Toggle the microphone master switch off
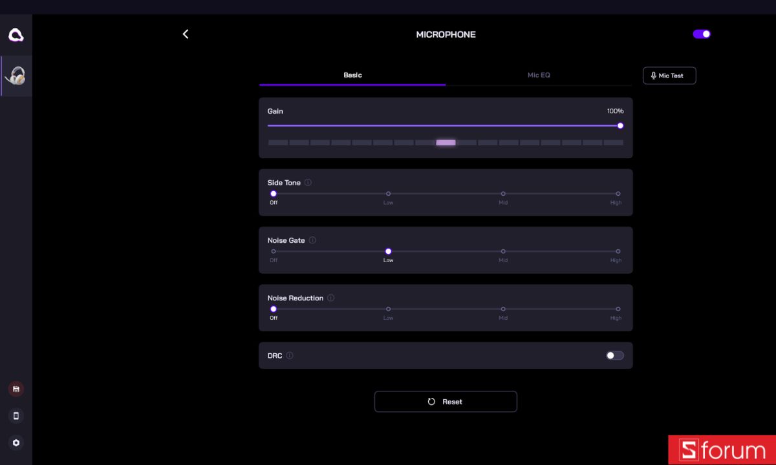Screen dimensions: 776x465 pyautogui.click(x=702, y=34)
